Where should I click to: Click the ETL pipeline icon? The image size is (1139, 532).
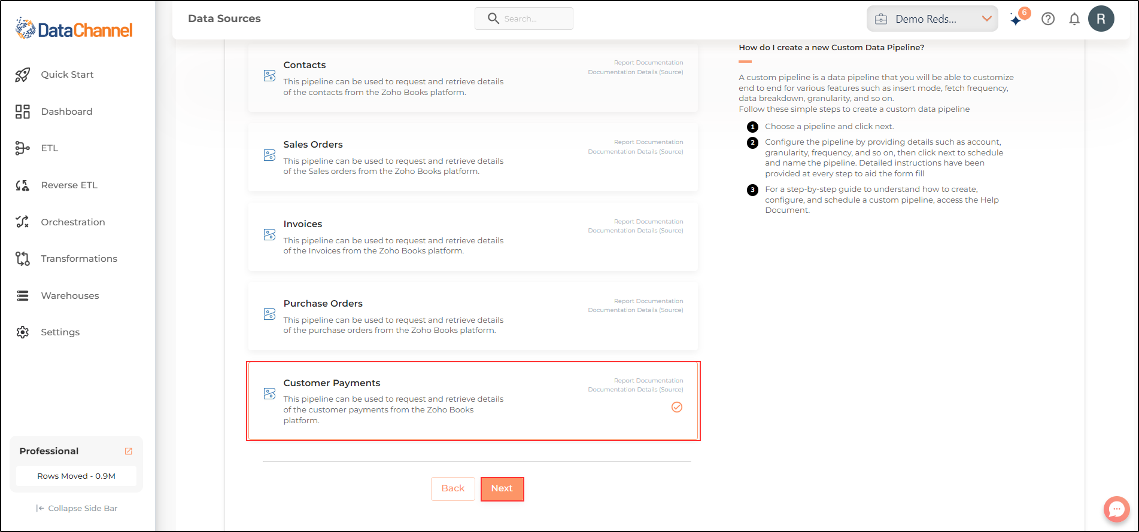pyautogui.click(x=23, y=148)
